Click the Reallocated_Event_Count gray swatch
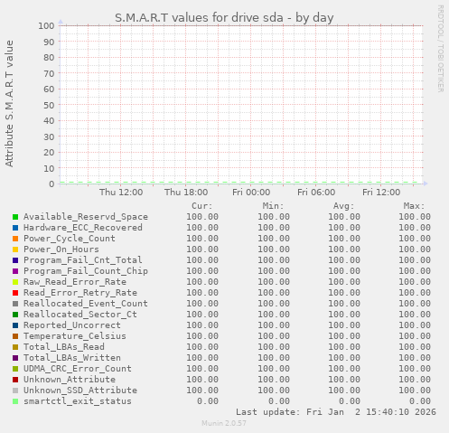 (x=15, y=304)
